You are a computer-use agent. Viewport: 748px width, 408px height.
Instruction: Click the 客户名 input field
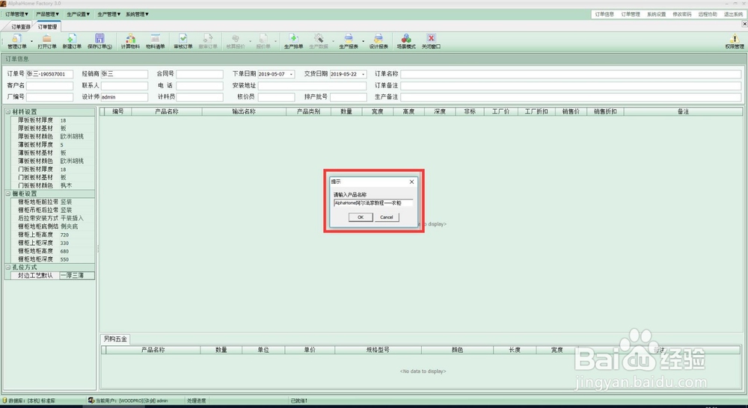coord(49,86)
